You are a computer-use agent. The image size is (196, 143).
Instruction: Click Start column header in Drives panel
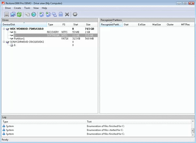tap(78, 24)
